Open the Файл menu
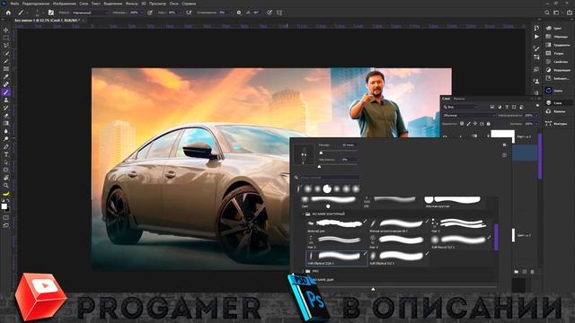This screenshot has width=575, height=323. pos(14,4)
